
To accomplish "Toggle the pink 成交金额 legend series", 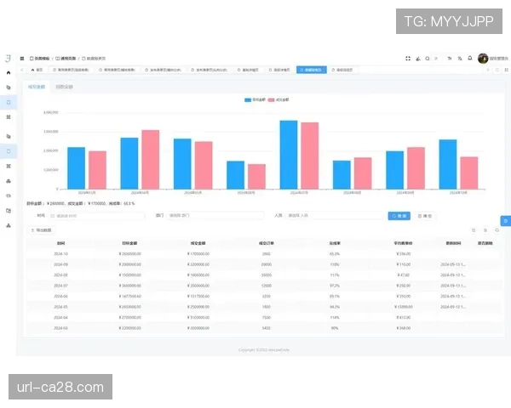I will click(x=278, y=99).
